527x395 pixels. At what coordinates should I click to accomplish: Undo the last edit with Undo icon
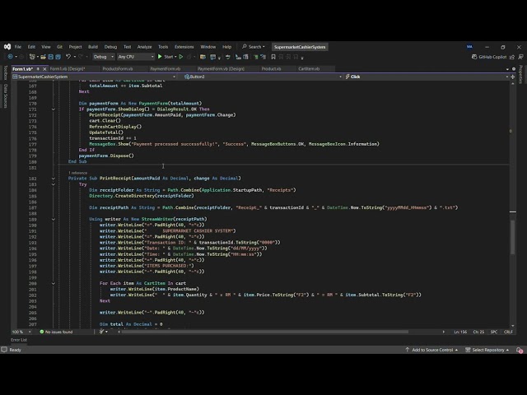[x=68, y=57]
